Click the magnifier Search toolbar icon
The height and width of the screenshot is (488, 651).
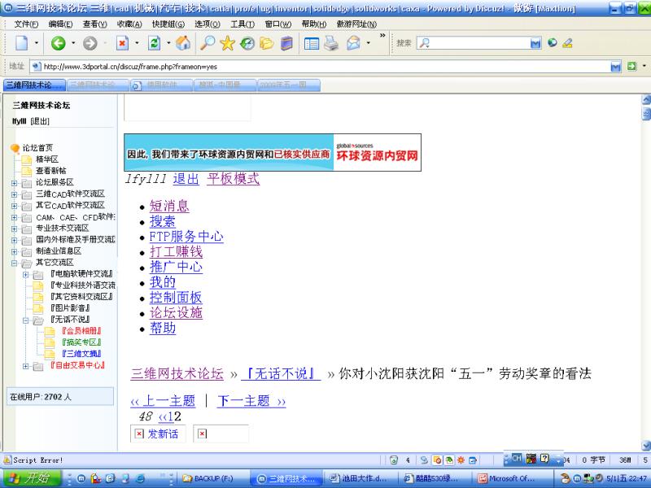pos(208,43)
